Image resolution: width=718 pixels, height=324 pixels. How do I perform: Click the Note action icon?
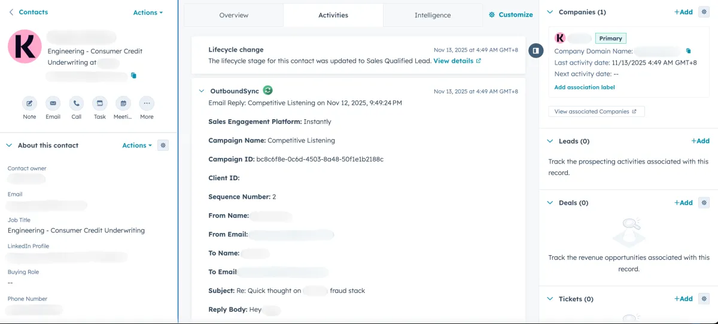pyautogui.click(x=29, y=103)
